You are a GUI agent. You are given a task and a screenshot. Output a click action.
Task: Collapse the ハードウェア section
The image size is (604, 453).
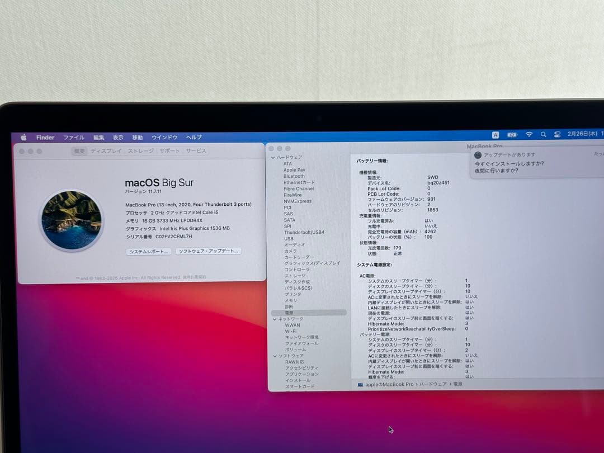273,158
